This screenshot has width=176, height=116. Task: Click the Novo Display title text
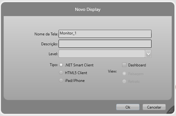click(x=88, y=9)
